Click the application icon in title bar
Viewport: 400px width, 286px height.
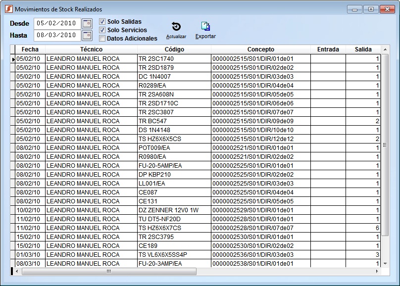[8, 9]
